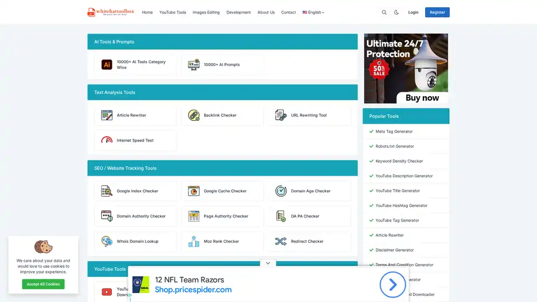This screenshot has width=537, height=302.
Task: Open the Meta Tag Generator link
Action: 394,131
